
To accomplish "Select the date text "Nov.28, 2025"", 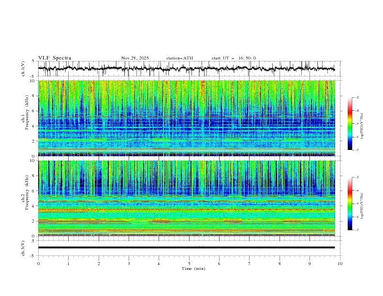I will click(x=135, y=58).
